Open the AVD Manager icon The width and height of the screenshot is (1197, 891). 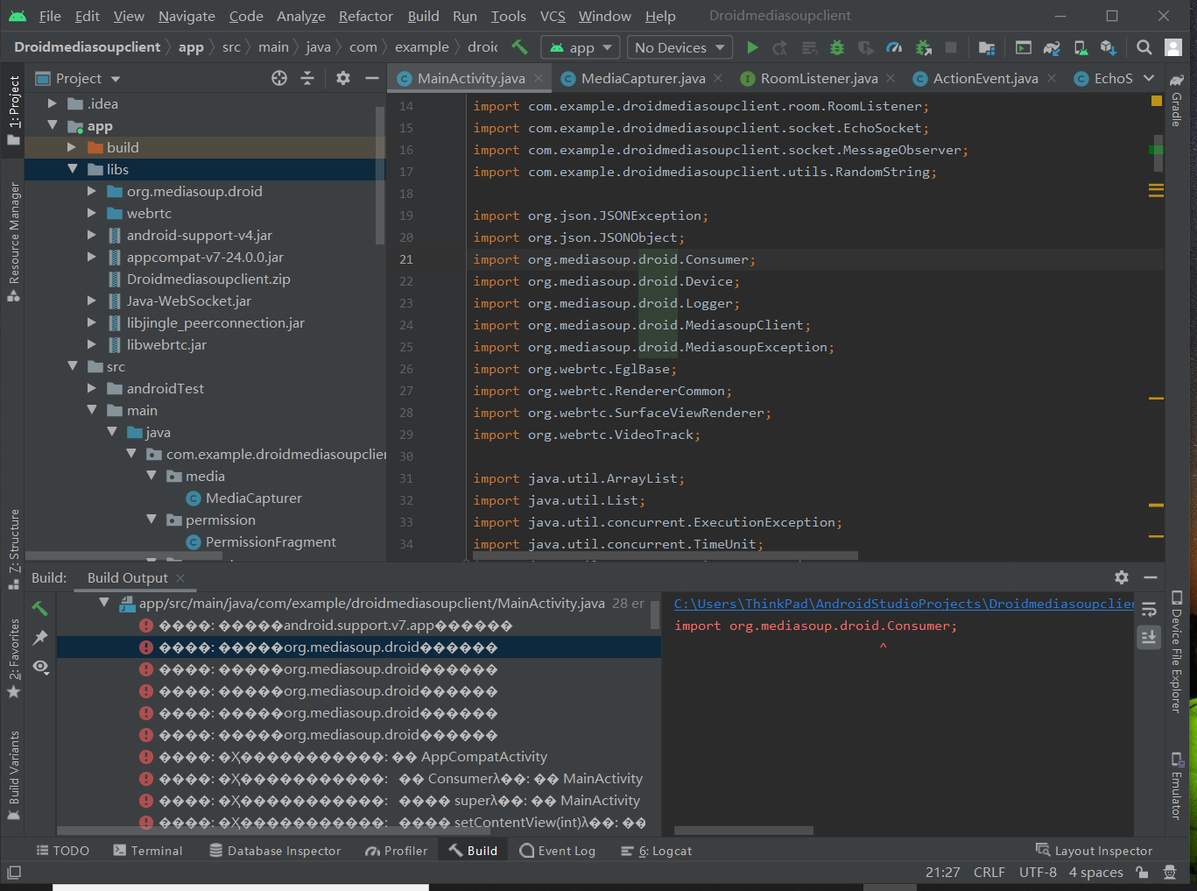click(x=1081, y=47)
